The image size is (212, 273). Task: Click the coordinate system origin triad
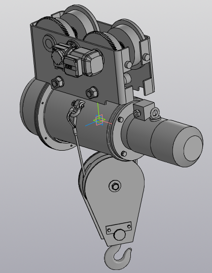(99, 120)
